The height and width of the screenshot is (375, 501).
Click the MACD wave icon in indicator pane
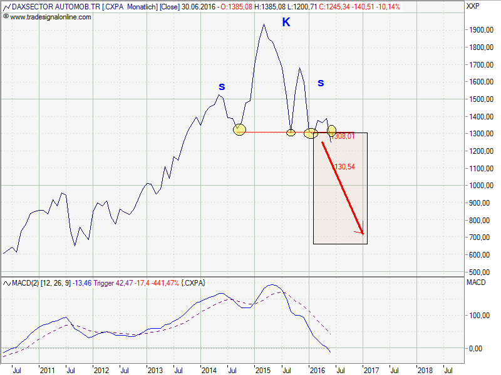click(5, 283)
